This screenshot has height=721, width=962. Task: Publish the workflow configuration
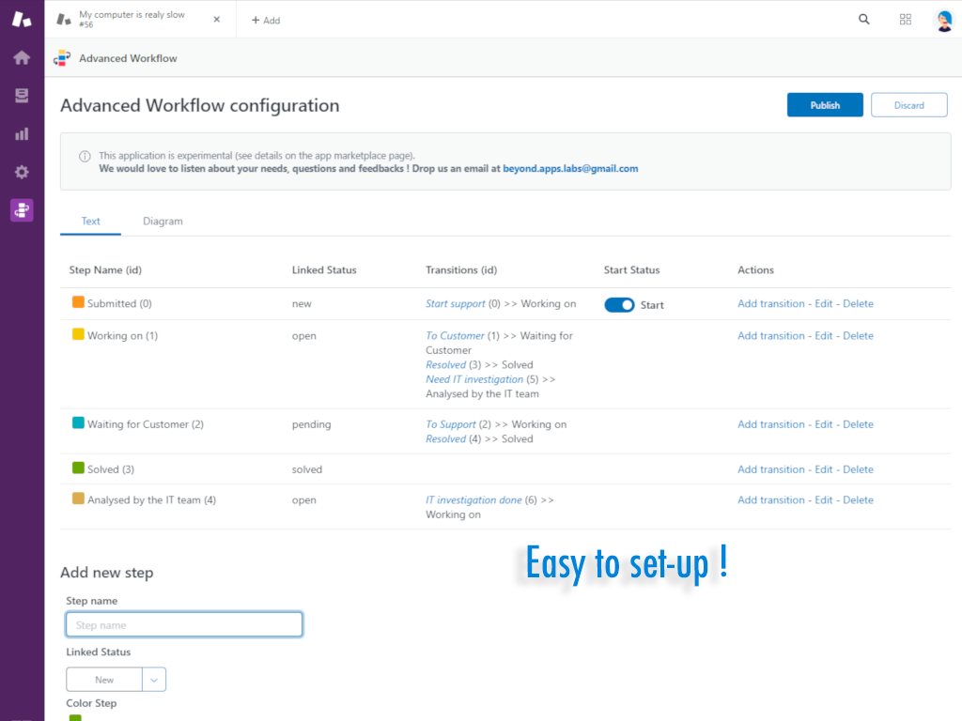pos(824,104)
